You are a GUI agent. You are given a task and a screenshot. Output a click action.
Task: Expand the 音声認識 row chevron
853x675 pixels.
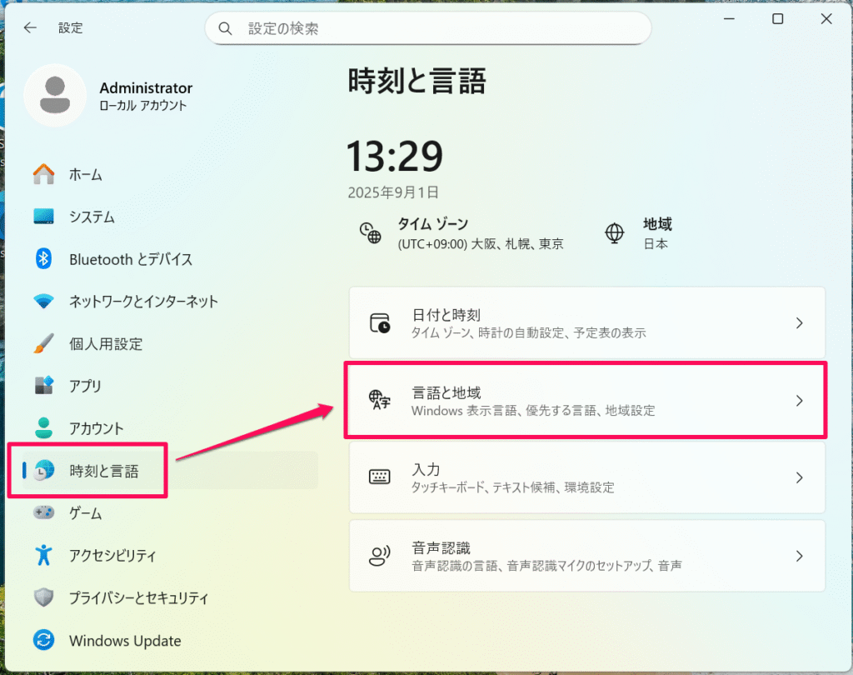[799, 556]
